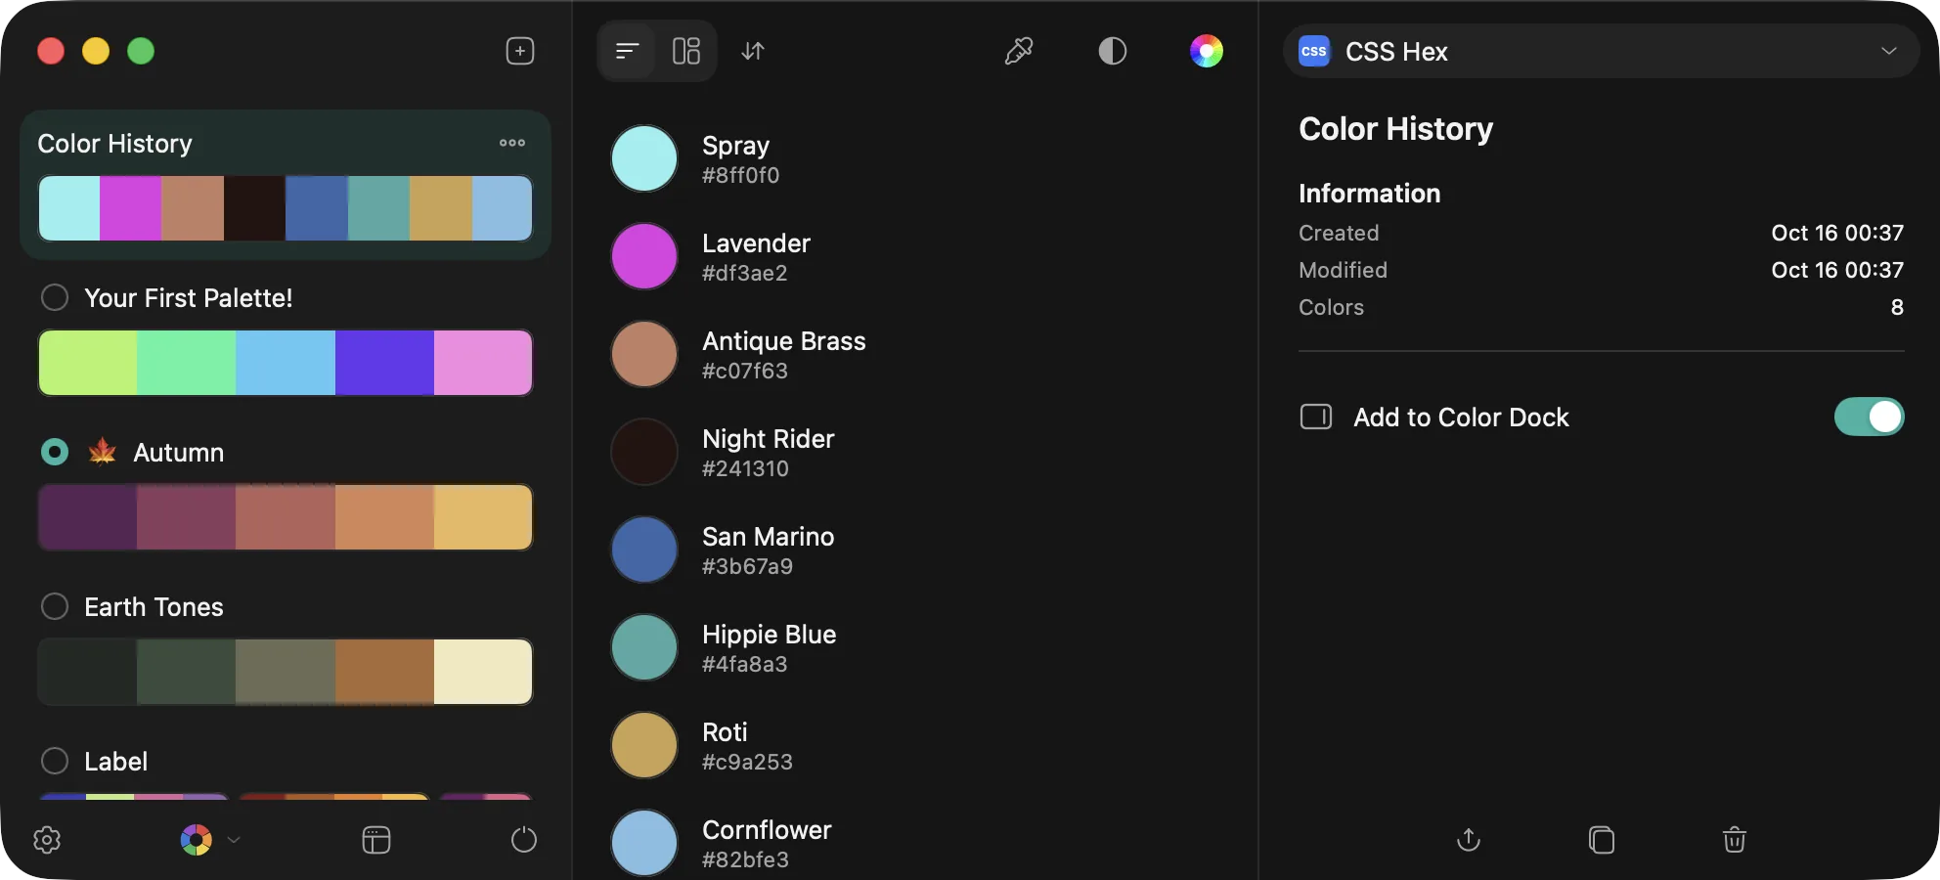This screenshot has width=1940, height=880.
Task: Add a new palette with the plus icon
Action: point(520,51)
